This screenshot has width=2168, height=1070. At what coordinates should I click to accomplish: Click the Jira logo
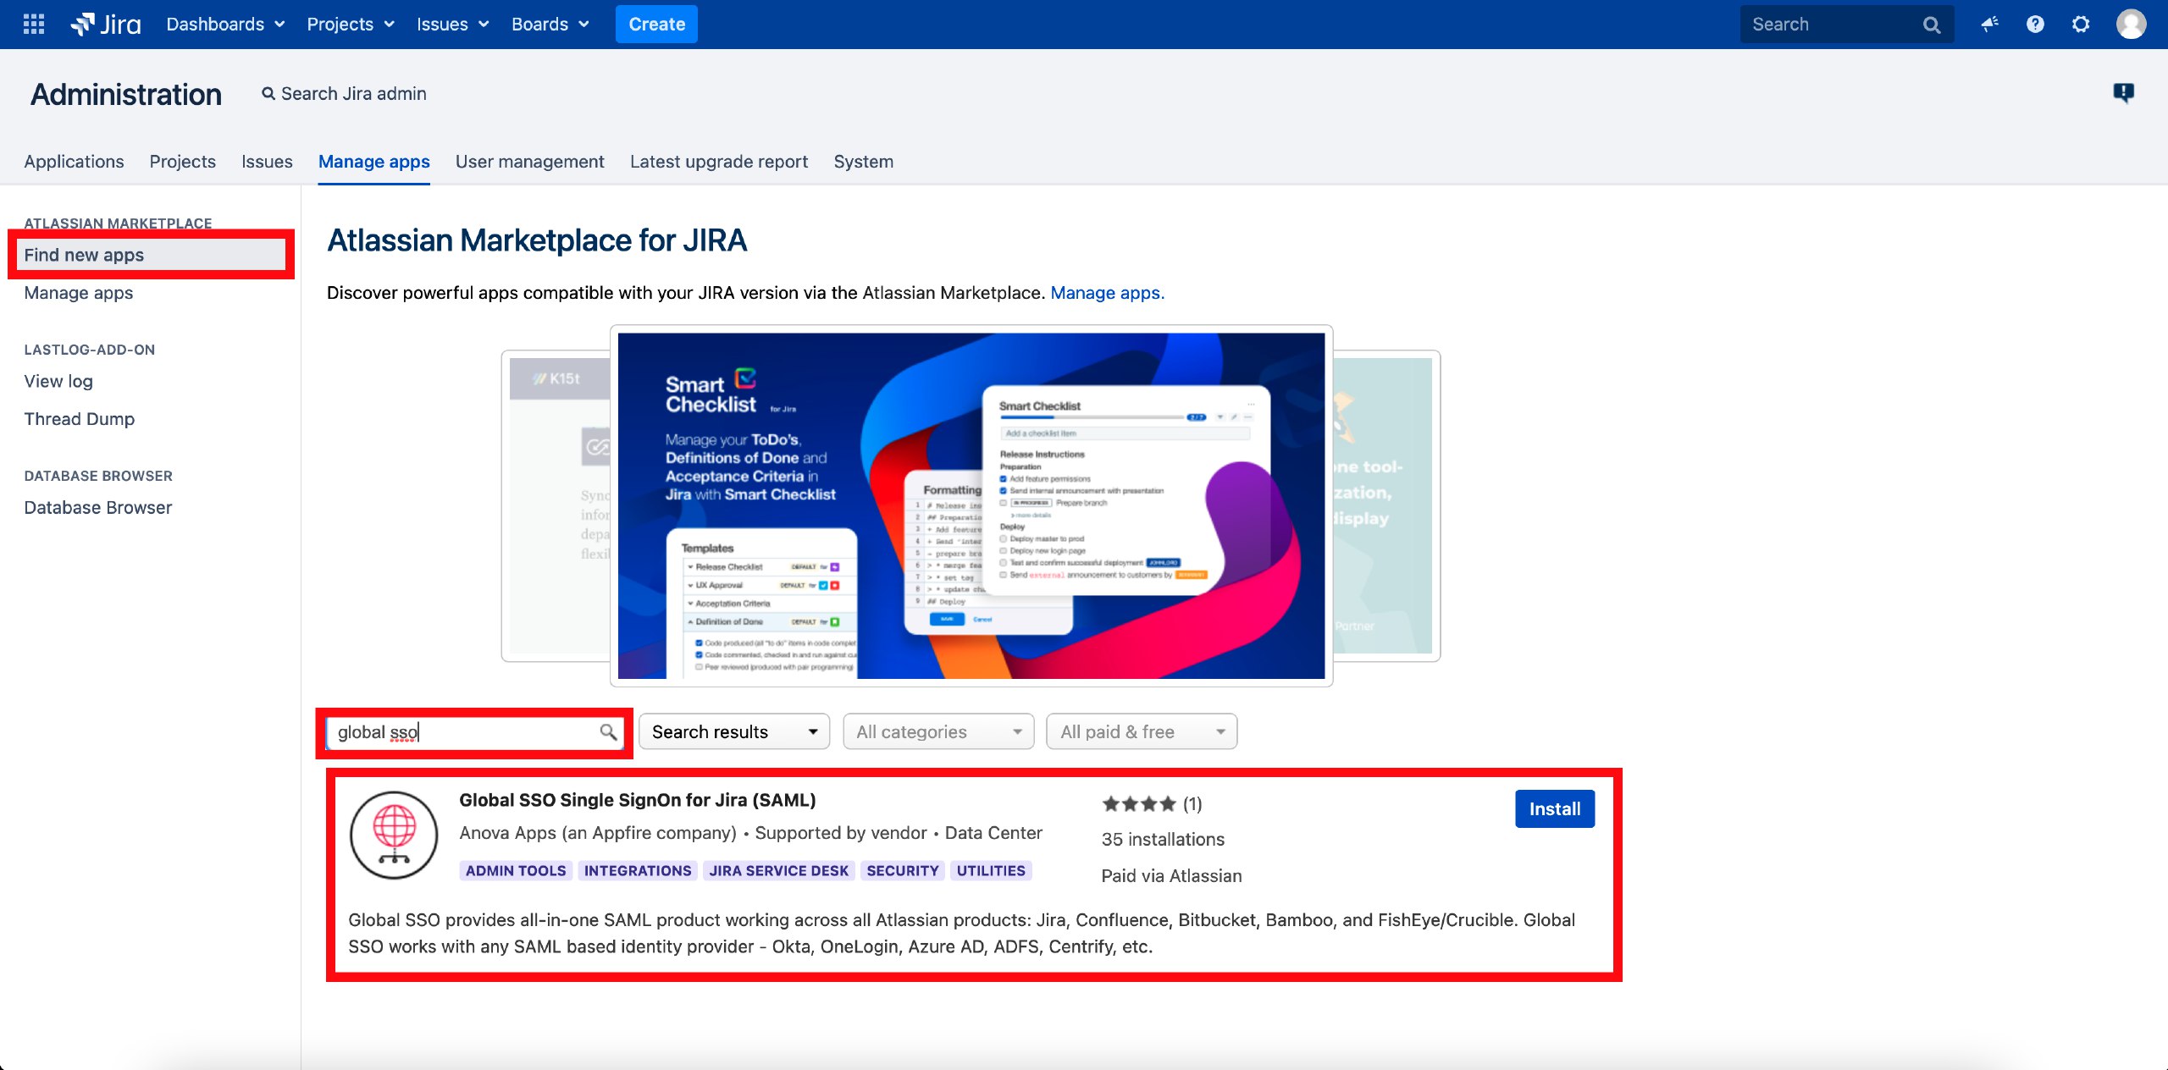pos(105,24)
